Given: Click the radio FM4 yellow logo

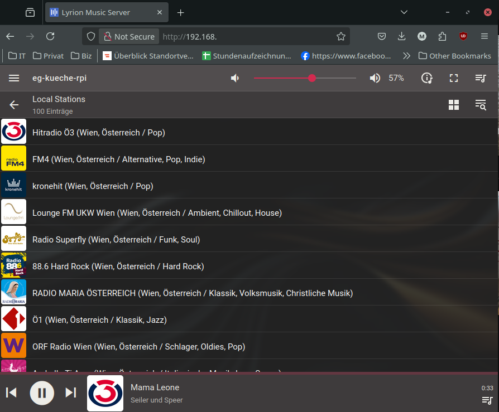Looking at the screenshot, I should (x=14, y=158).
